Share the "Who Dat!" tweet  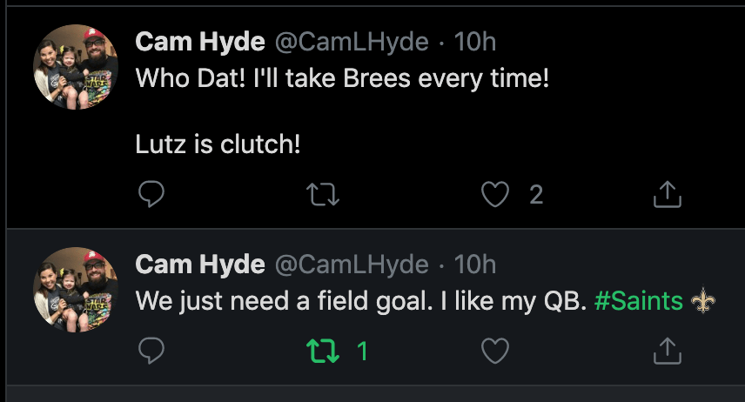666,194
